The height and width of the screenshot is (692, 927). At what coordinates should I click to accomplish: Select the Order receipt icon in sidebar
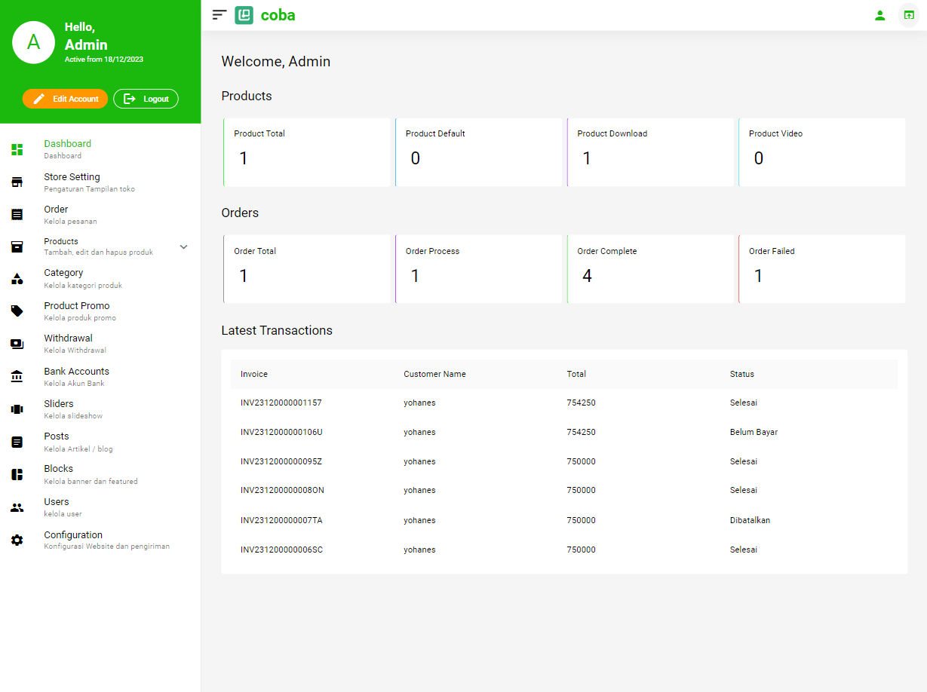click(x=17, y=214)
